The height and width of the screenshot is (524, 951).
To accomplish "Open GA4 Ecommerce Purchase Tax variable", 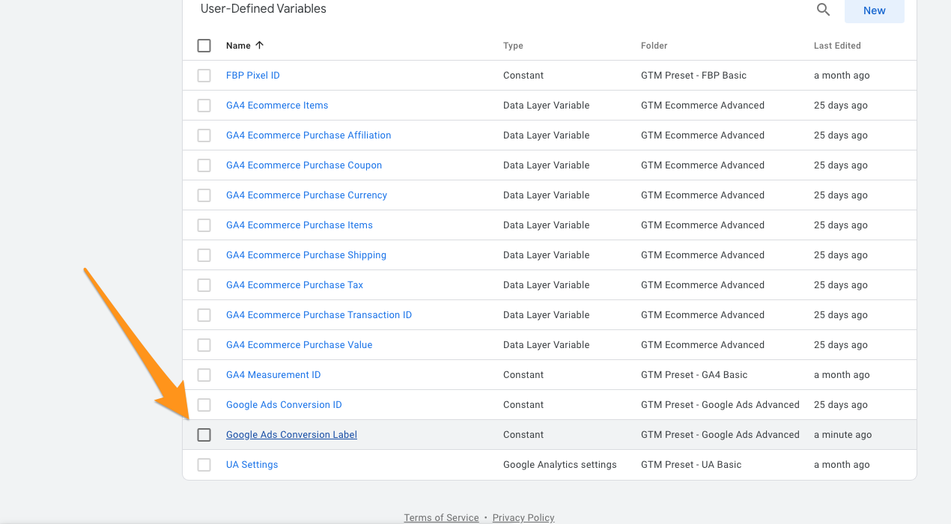I will point(295,285).
